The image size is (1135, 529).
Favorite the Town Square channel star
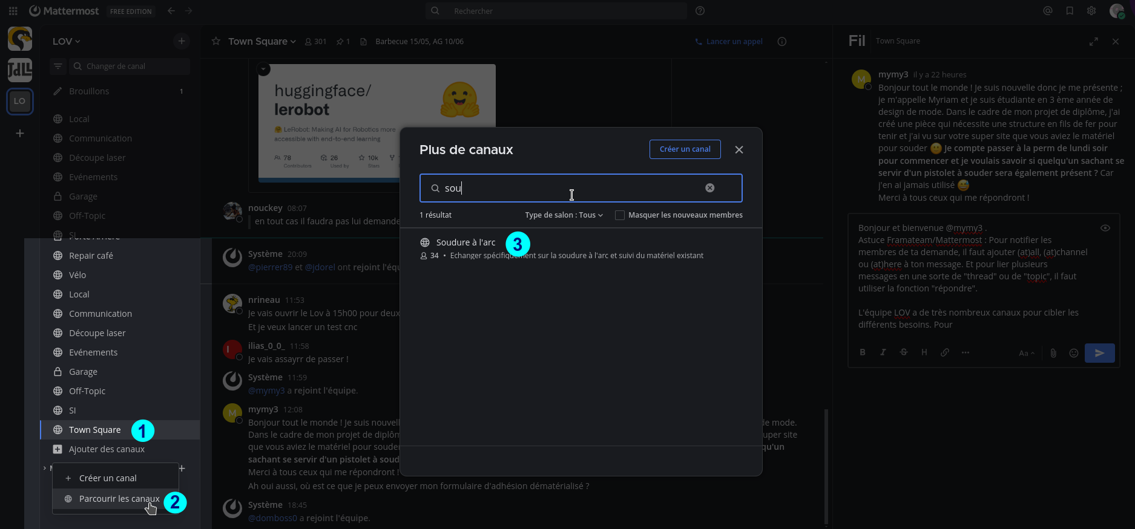215,41
